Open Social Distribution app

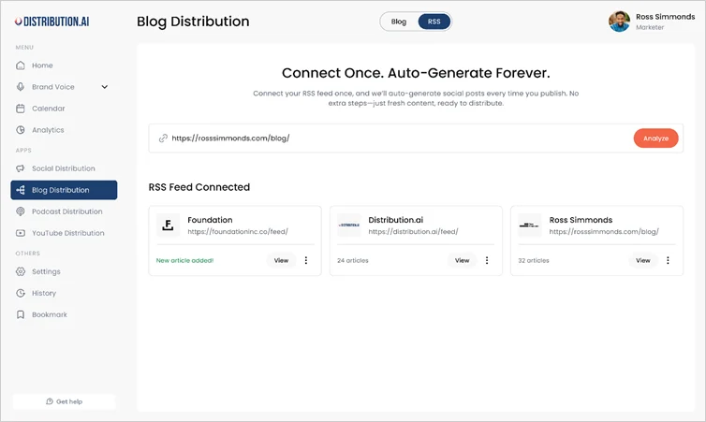(63, 168)
